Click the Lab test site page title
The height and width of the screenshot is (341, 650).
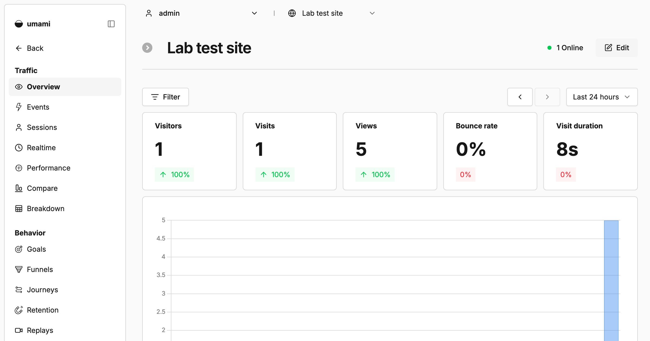pyautogui.click(x=209, y=48)
